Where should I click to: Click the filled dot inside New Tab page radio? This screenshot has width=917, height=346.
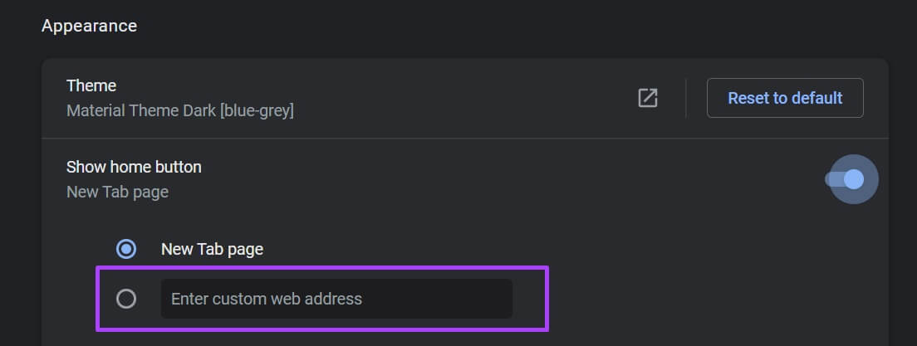point(126,249)
